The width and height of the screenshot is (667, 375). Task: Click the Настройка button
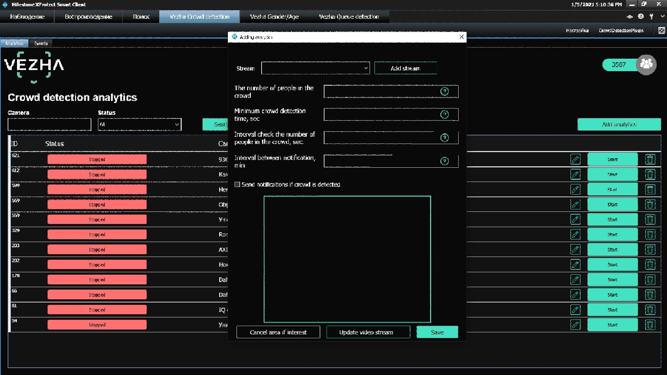(577, 31)
